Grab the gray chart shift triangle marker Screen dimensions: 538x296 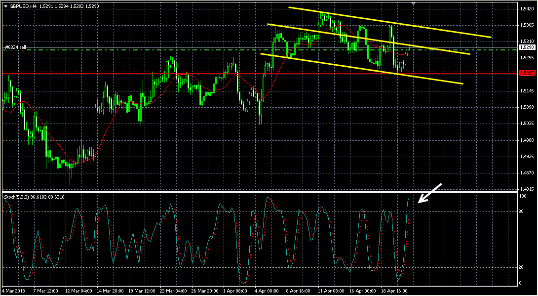414,3
